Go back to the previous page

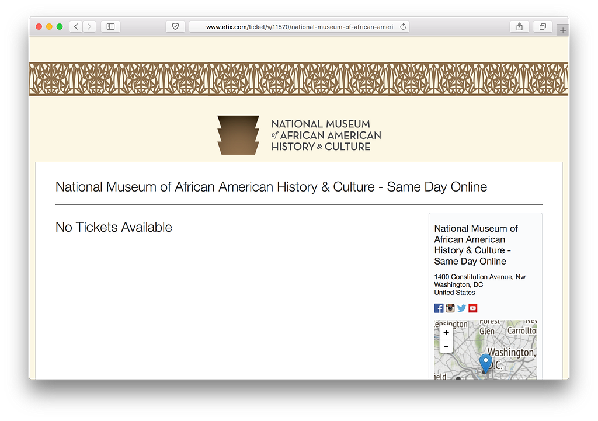coord(76,26)
